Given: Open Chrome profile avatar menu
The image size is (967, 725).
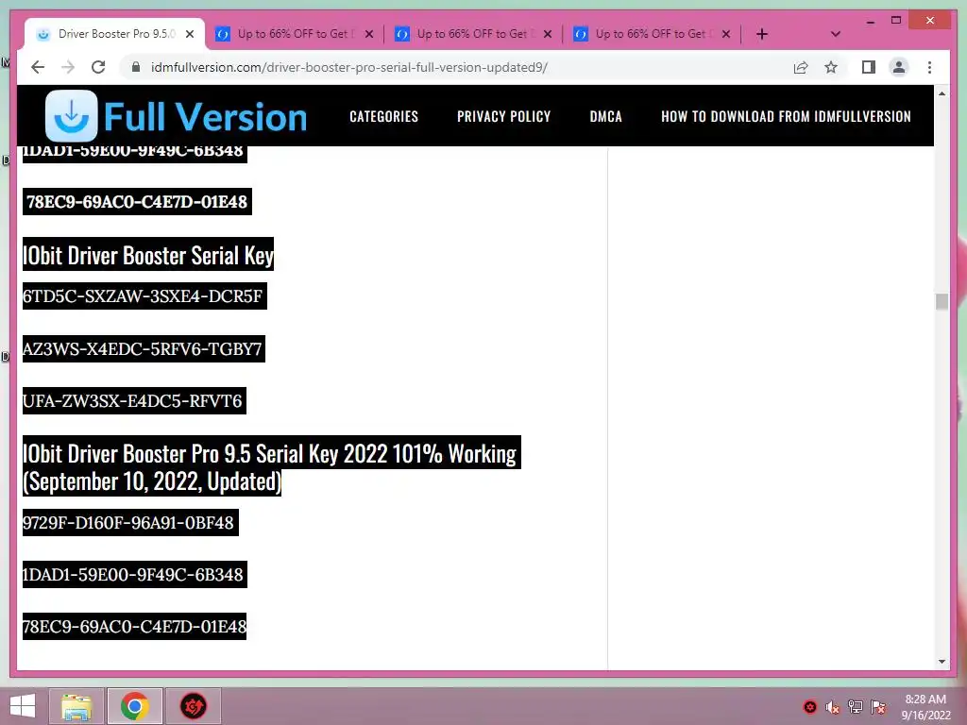Looking at the screenshot, I should click(899, 67).
